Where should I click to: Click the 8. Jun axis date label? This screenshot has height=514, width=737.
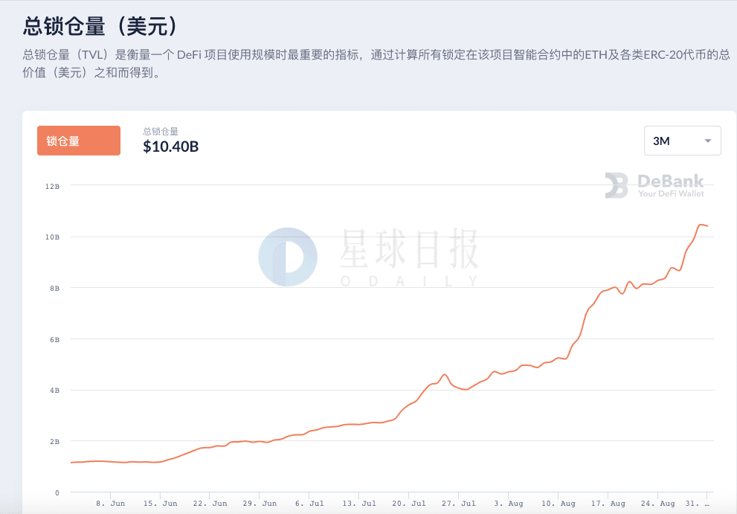click(x=111, y=503)
